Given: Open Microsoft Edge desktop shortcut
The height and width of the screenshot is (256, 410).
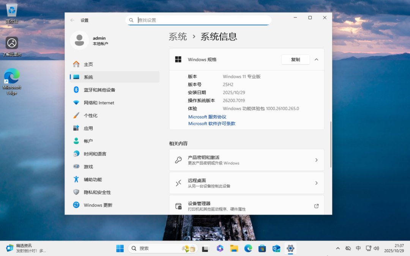Looking at the screenshot, I should pyautogui.click(x=12, y=82).
